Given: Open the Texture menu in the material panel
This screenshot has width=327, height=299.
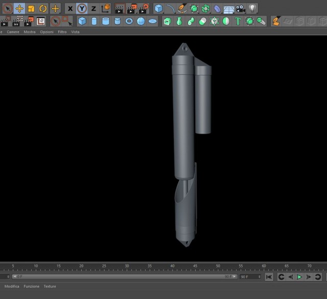Looking at the screenshot, I should click(x=50, y=286).
